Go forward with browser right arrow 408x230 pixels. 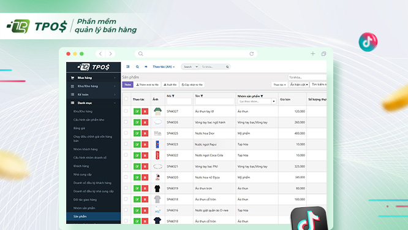111,53
